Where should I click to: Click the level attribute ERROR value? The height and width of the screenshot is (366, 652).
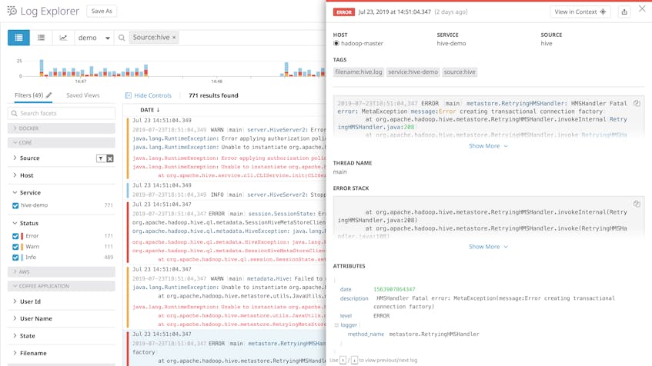(x=381, y=316)
